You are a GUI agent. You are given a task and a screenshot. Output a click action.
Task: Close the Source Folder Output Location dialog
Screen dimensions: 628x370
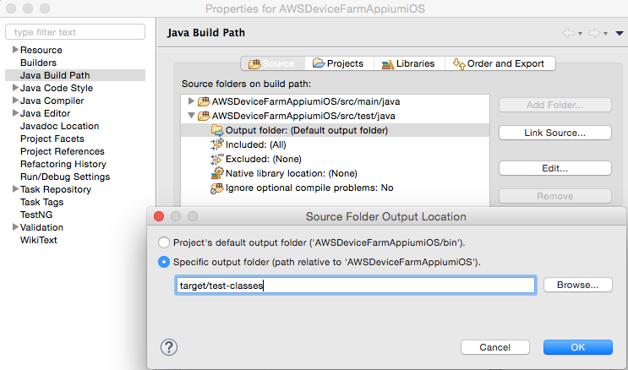(x=159, y=216)
